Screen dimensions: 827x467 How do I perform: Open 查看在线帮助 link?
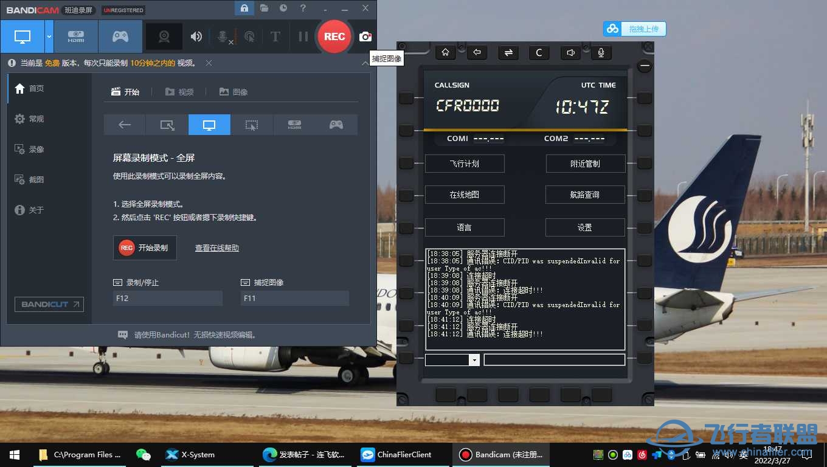click(217, 248)
